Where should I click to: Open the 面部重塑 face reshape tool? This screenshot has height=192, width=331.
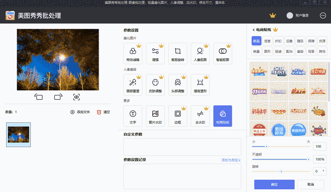[133, 85]
